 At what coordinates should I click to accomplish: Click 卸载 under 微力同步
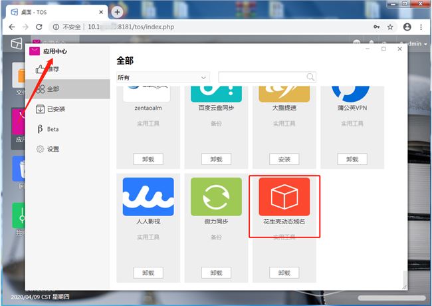[216, 273]
